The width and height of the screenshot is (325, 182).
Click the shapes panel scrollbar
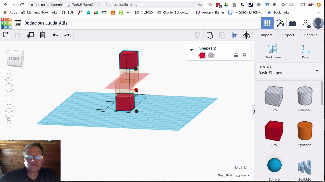pos(322,93)
